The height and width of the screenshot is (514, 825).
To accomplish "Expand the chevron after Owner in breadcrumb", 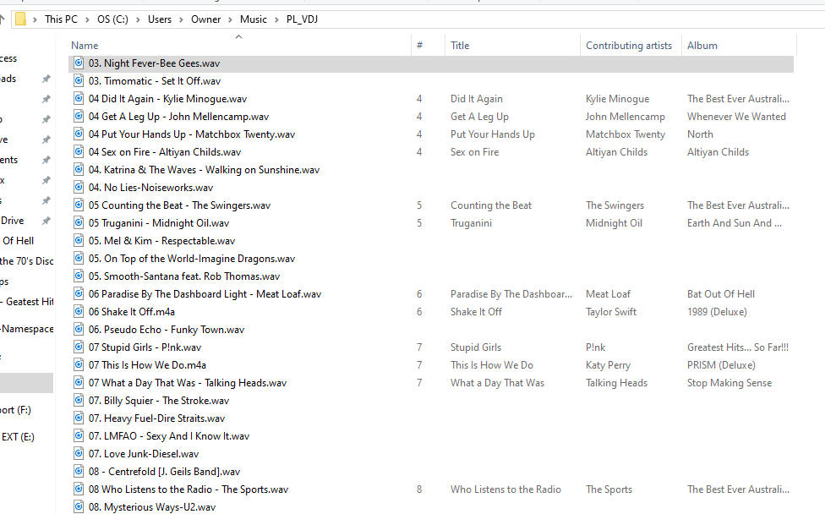I will point(230,19).
